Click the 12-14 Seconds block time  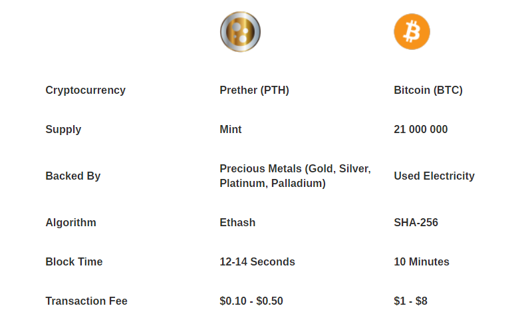pos(257,262)
